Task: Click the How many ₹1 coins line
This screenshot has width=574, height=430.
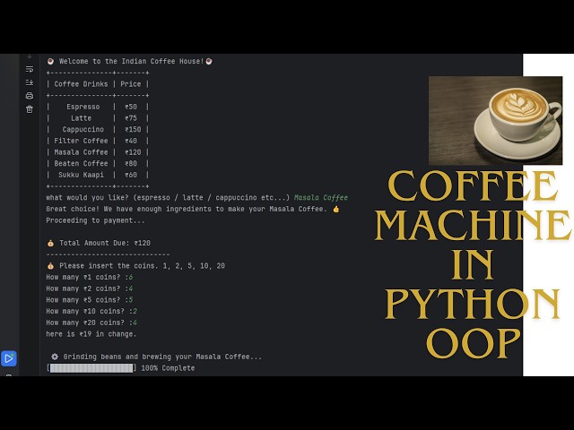Action: click(x=90, y=277)
